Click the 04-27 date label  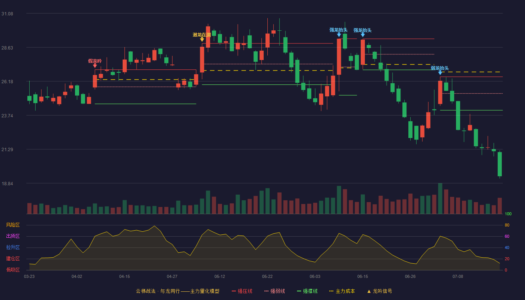pyautogui.click(x=172, y=276)
